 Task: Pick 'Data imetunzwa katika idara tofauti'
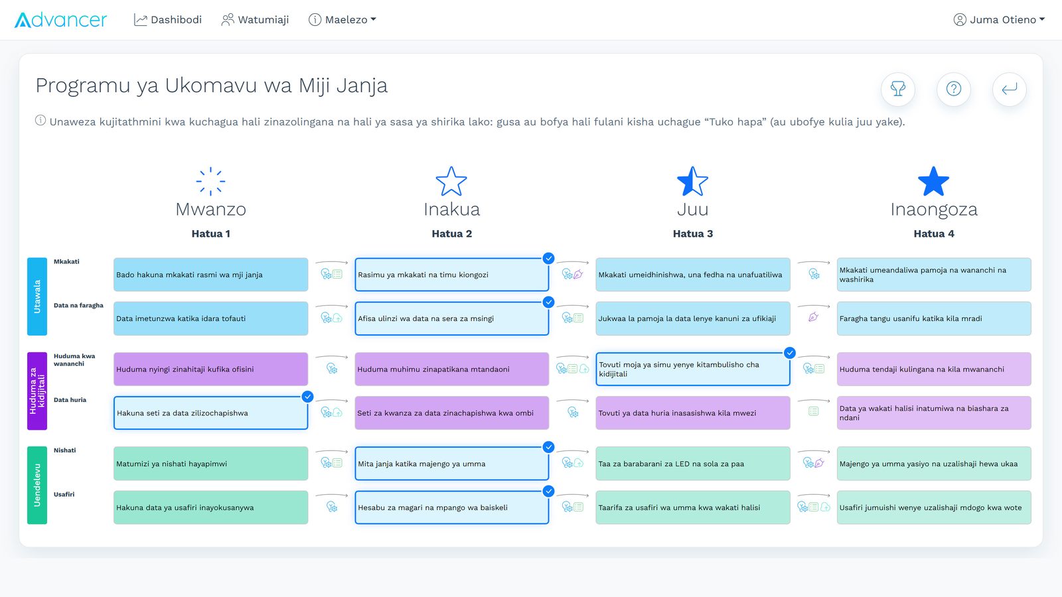pos(211,318)
